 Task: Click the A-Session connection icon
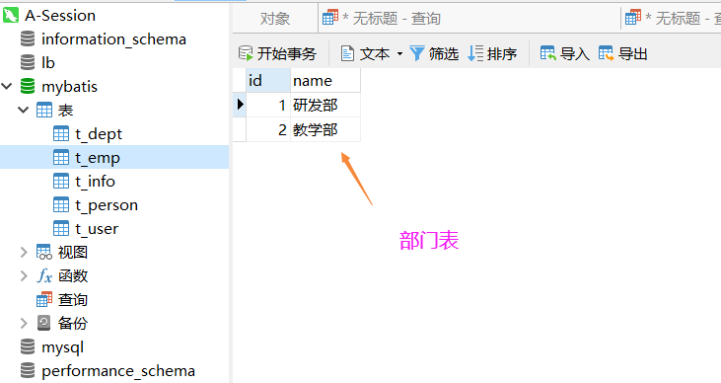(x=11, y=15)
